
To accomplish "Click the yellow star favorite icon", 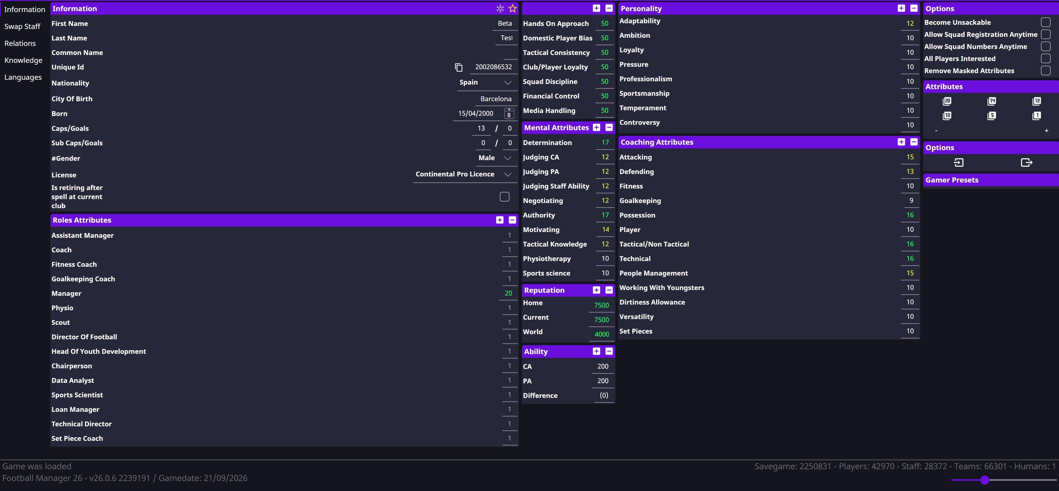I will [x=512, y=9].
